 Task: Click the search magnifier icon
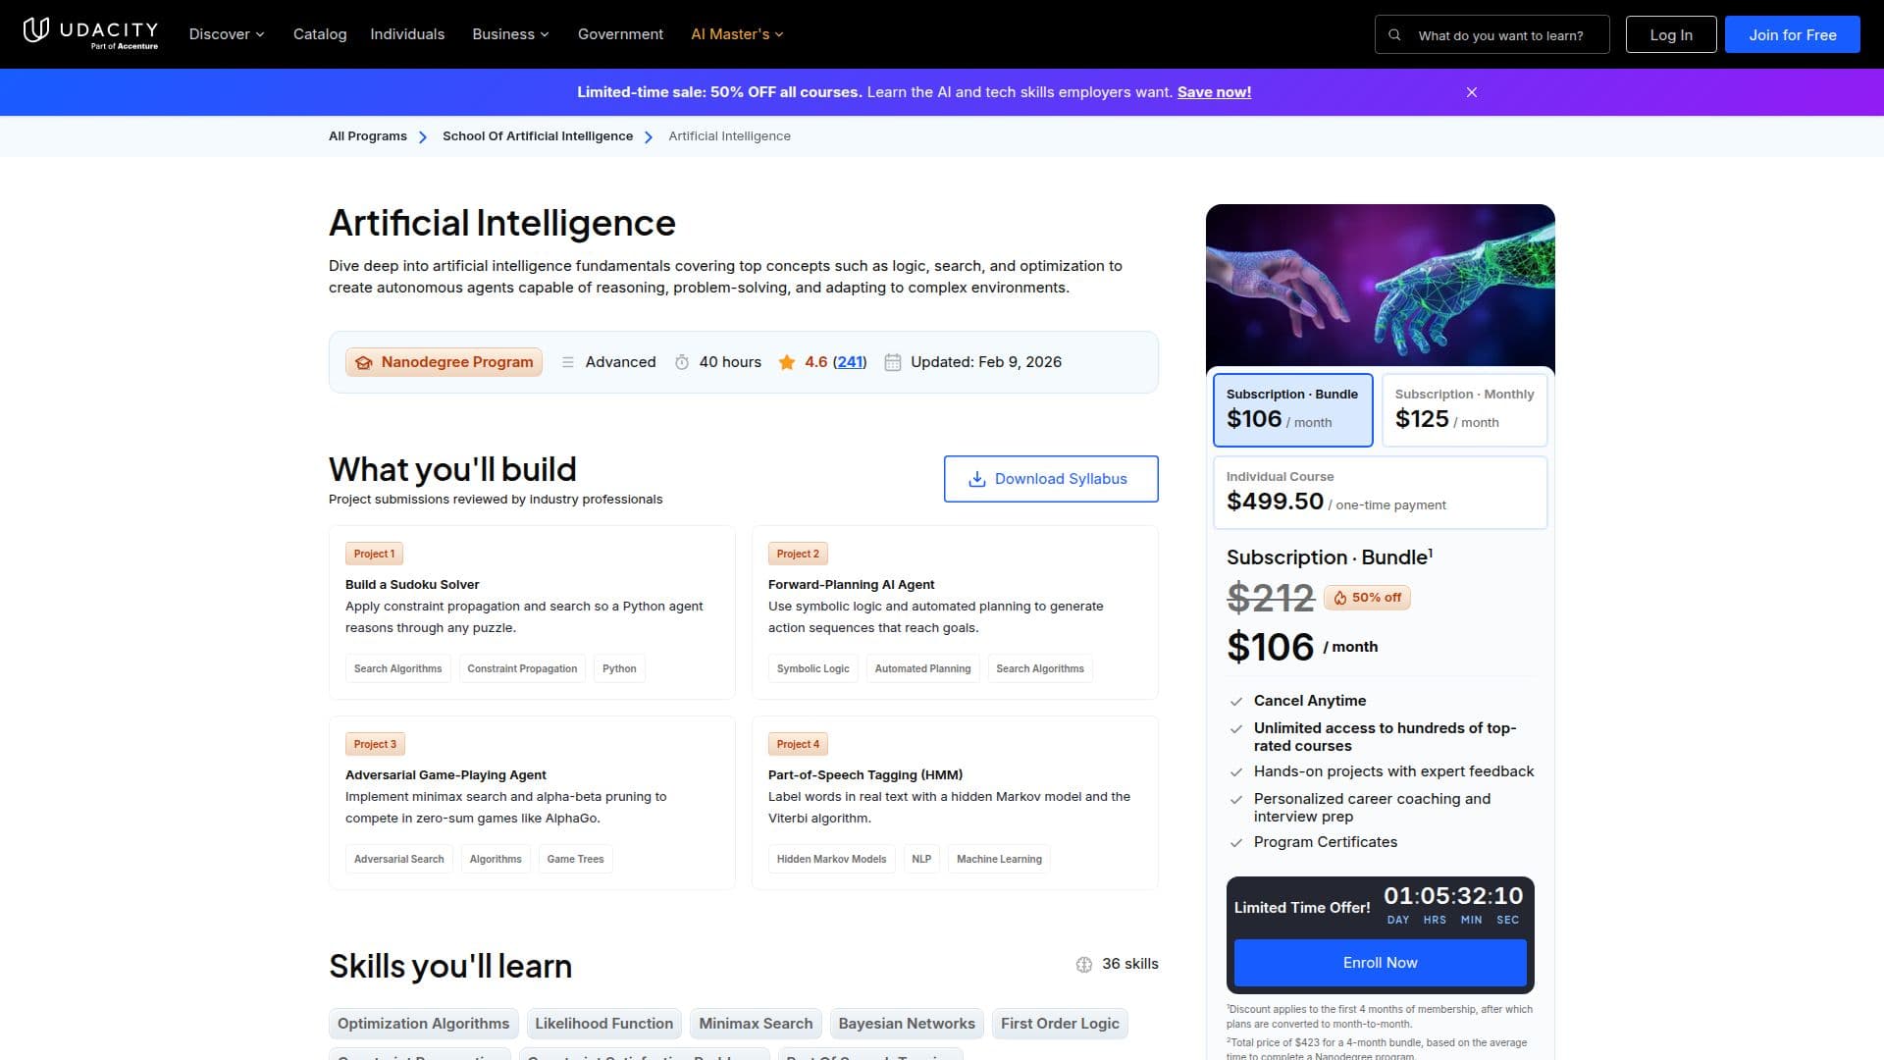(x=1394, y=34)
